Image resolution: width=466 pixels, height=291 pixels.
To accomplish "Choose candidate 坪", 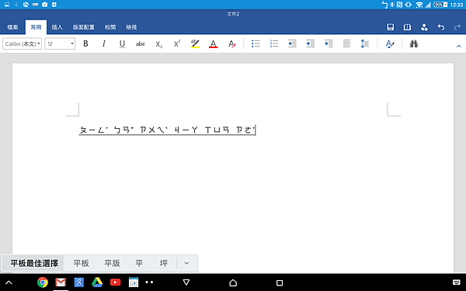I will pos(164,263).
